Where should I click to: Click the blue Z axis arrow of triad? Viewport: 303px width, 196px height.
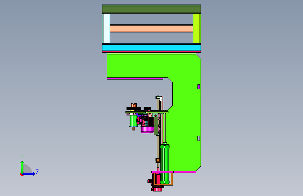[x=29, y=174]
